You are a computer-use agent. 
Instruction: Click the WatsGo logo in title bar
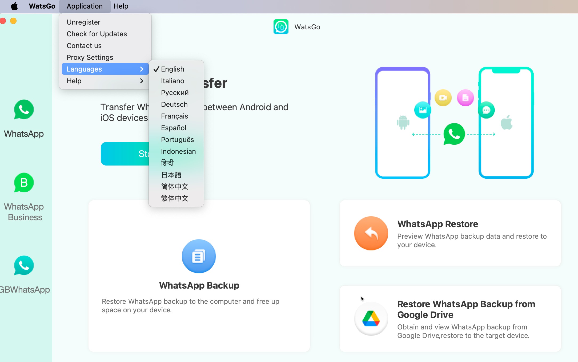[281, 27]
